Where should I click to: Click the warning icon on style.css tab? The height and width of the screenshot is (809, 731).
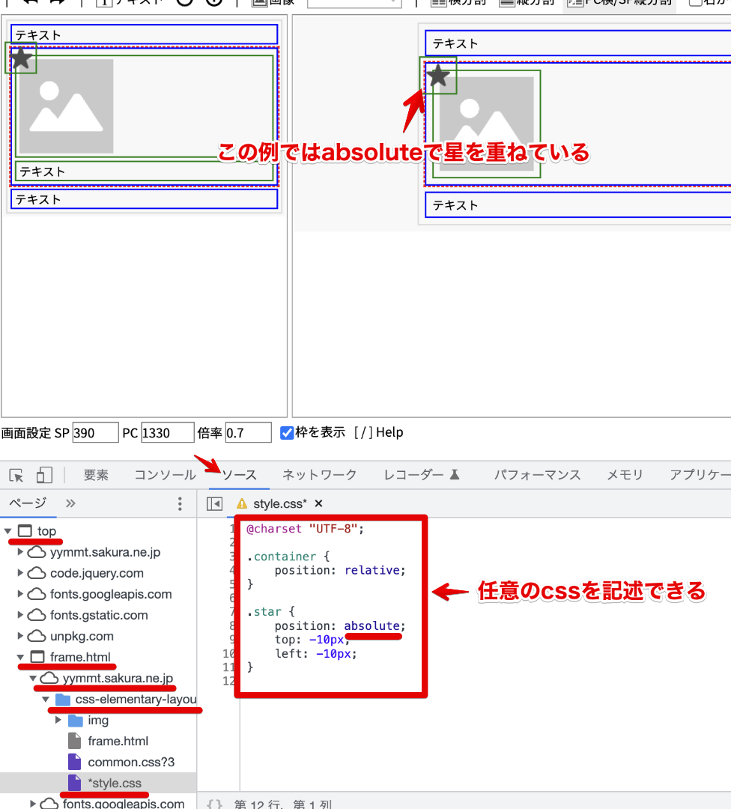click(241, 503)
